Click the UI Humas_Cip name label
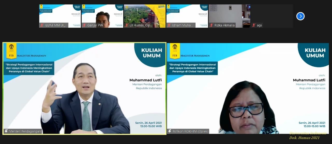Image resolution: width=332 pixels, height=144 pixels. point(141,25)
